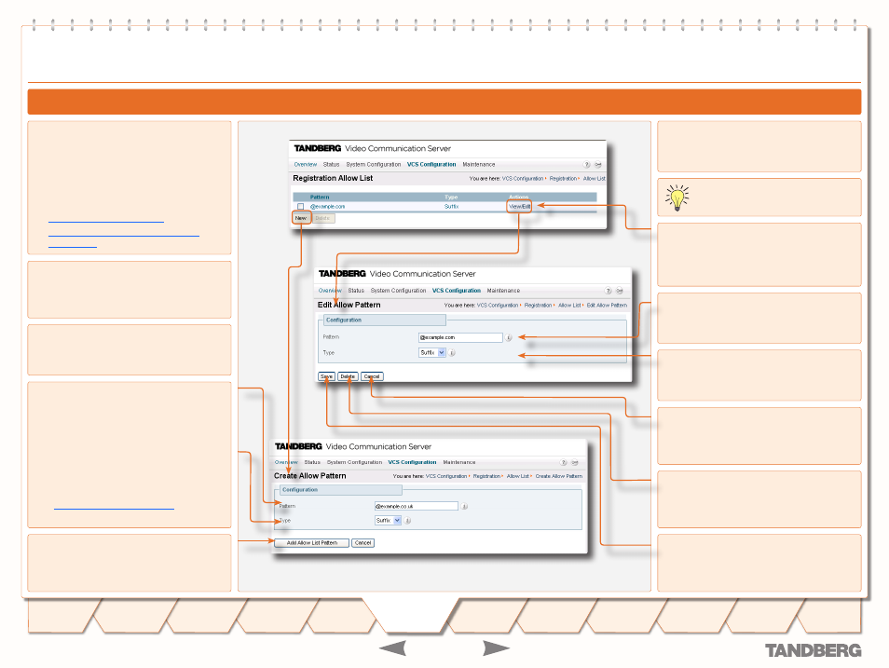The height and width of the screenshot is (668, 889).
Task: Click Add Allow List Pattern button
Action: click(x=312, y=542)
